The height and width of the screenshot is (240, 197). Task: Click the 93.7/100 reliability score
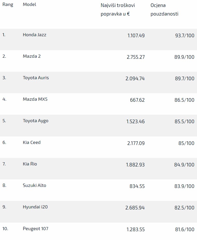(x=185, y=35)
